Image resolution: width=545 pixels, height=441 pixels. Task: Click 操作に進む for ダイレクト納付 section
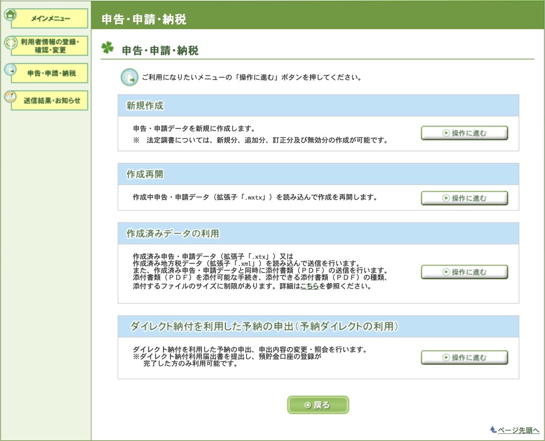point(464,357)
